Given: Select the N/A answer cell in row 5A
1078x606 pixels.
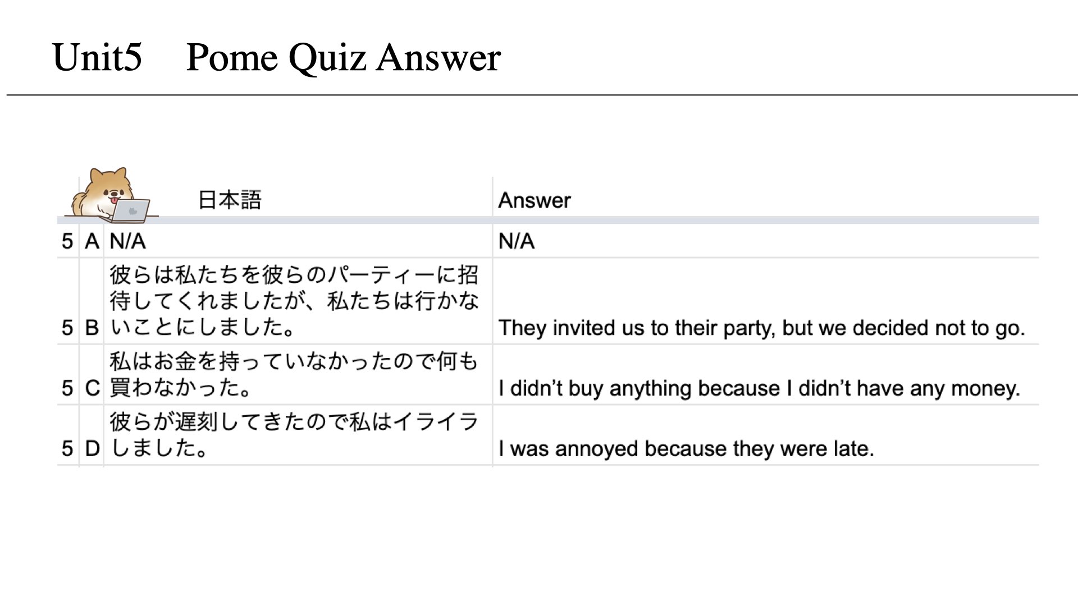Looking at the screenshot, I should point(516,241).
